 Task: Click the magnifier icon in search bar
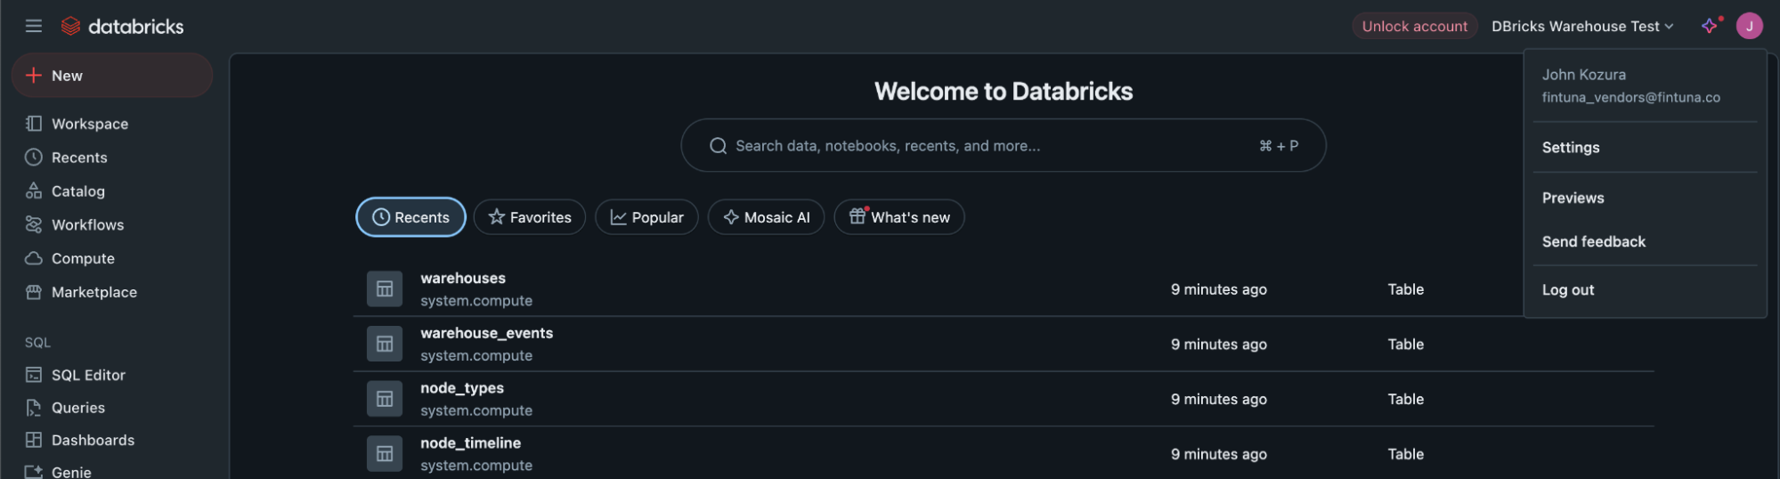(718, 146)
